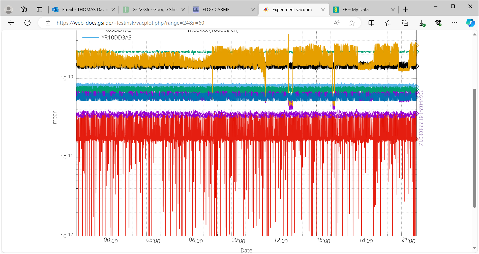The width and height of the screenshot is (479, 254).
Task: Open Settings and more menu
Action: (455, 23)
